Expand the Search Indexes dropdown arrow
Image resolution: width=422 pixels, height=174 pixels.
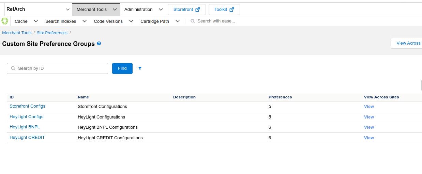(x=85, y=21)
